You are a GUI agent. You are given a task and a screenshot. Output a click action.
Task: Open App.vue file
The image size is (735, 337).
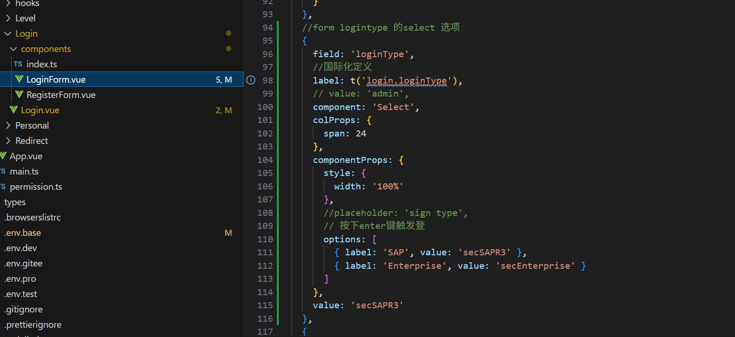coord(26,156)
